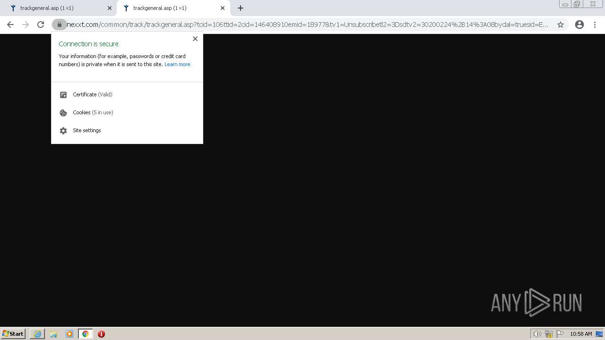The width and height of the screenshot is (605, 340).
Task: Open the Chrome profile avatar
Action: [579, 25]
